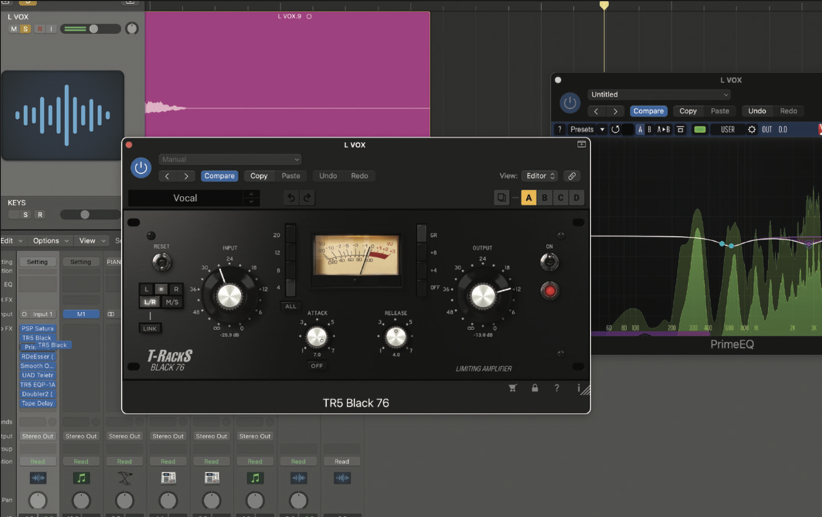The height and width of the screenshot is (517, 822).
Task: Open the Editor view dropdown
Action: [539, 175]
